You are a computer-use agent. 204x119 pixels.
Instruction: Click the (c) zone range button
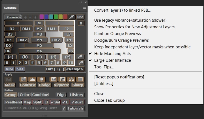pyautogui.click(x=39, y=57)
